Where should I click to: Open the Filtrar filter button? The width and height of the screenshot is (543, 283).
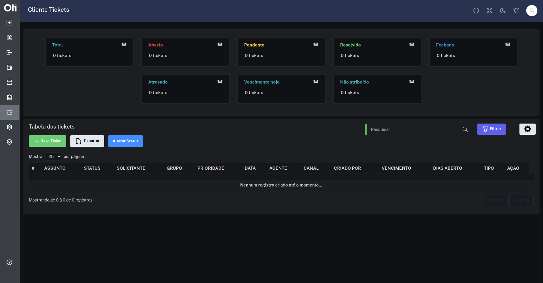click(x=491, y=129)
